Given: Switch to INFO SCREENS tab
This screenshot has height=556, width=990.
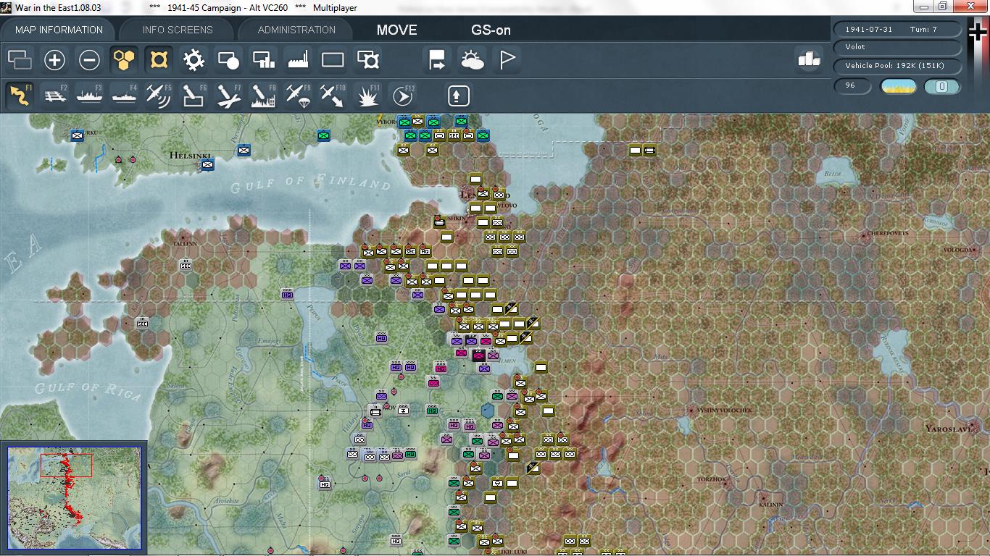Looking at the screenshot, I should pyautogui.click(x=178, y=30).
